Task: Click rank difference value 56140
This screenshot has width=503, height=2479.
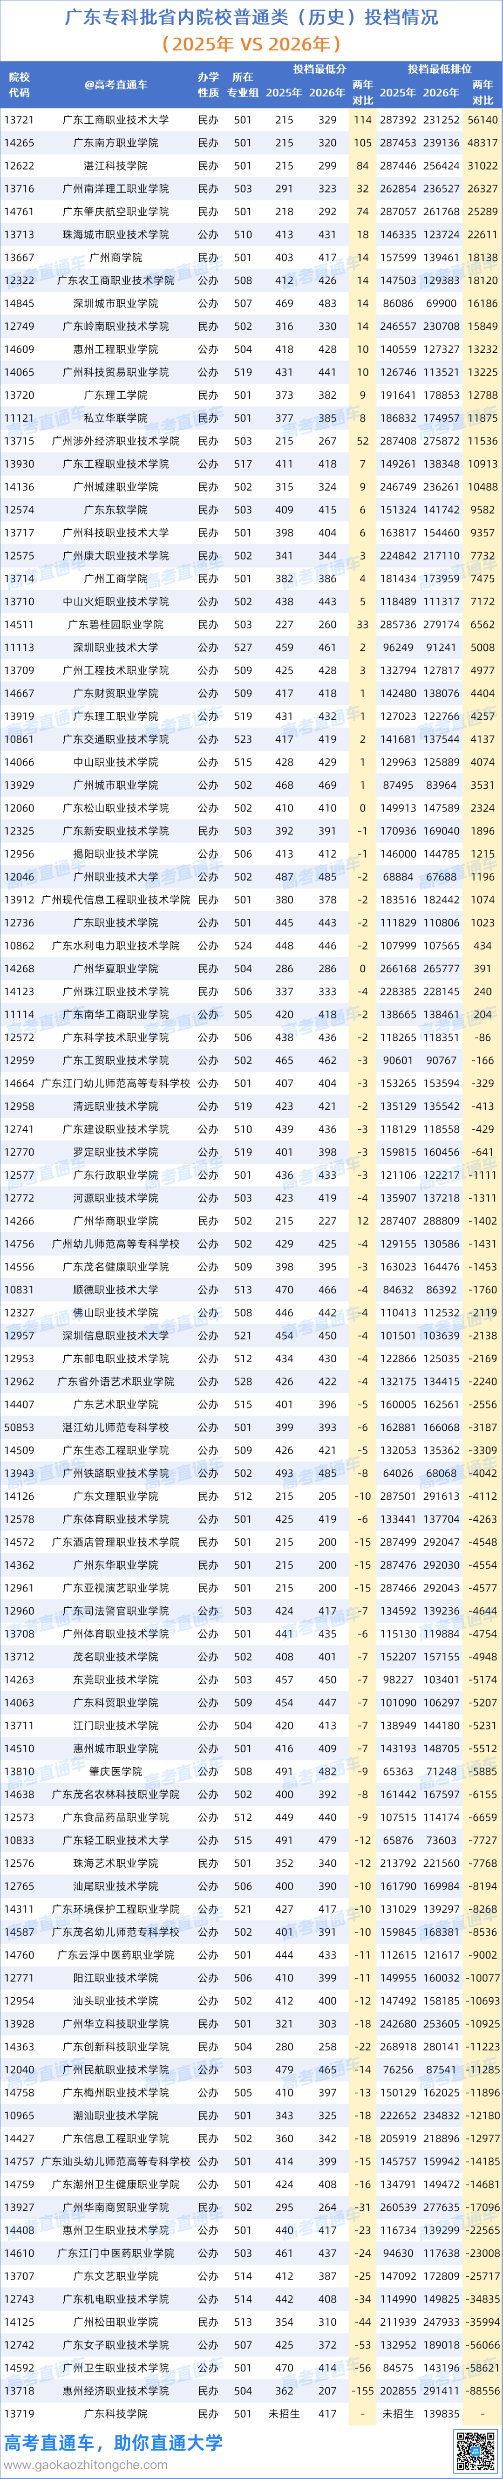Action: (x=483, y=120)
